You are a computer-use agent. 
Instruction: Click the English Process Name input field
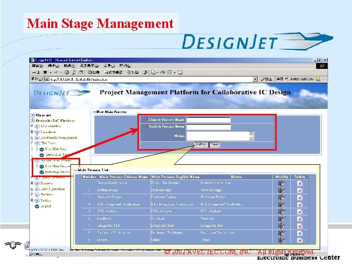[209, 127]
